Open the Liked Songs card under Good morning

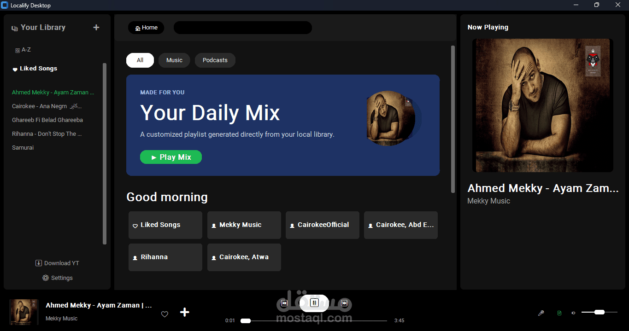[165, 225]
